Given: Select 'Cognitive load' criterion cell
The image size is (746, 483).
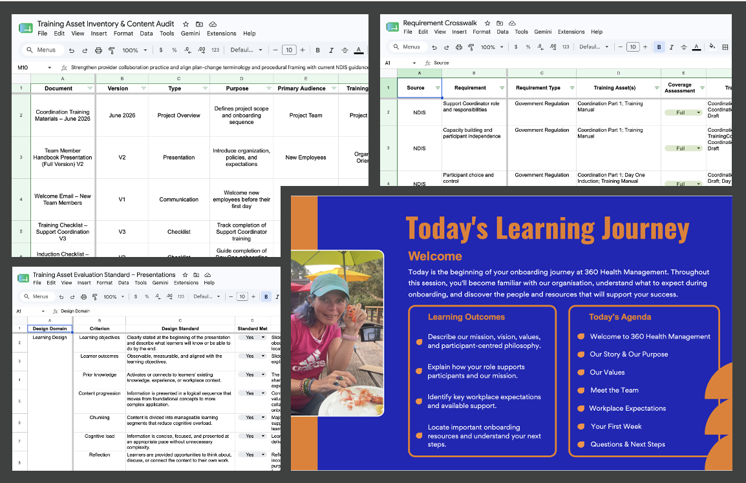Looking at the screenshot, I should click(100, 440).
